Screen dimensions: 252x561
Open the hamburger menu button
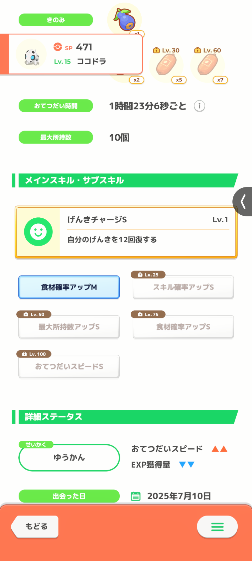pyautogui.click(x=217, y=526)
